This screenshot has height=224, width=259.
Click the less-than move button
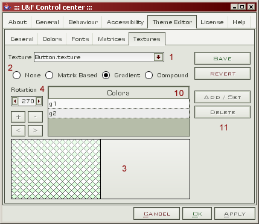coord(18,130)
